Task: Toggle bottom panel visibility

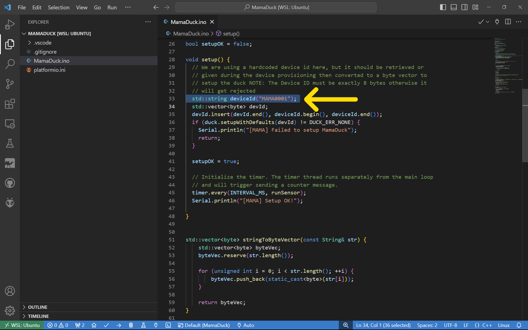Action: 454,7
